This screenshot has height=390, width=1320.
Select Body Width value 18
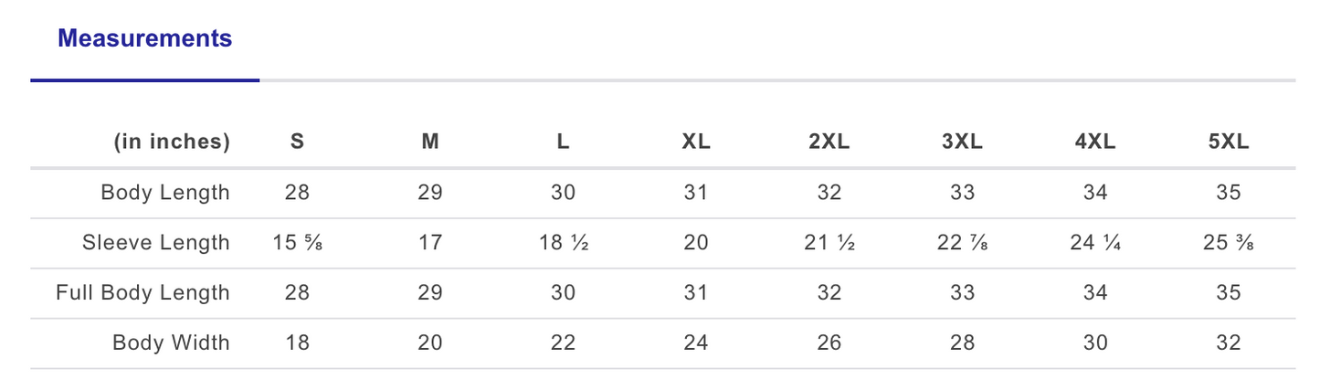[297, 343]
